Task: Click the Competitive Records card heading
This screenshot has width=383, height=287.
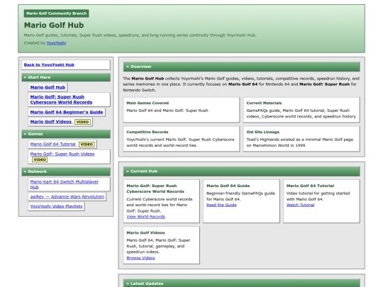Action: [x=148, y=132]
